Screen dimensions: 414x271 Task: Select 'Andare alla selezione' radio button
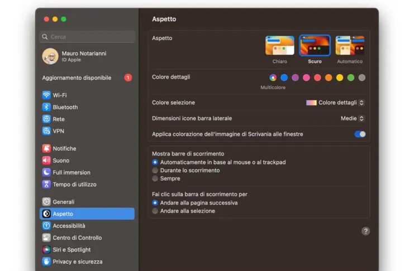point(155,211)
